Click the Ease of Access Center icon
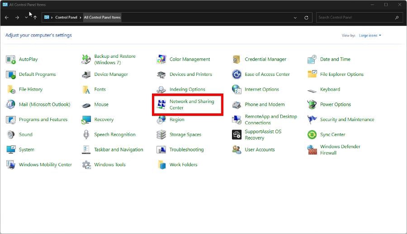407x234 pixels. coord(237,75)
